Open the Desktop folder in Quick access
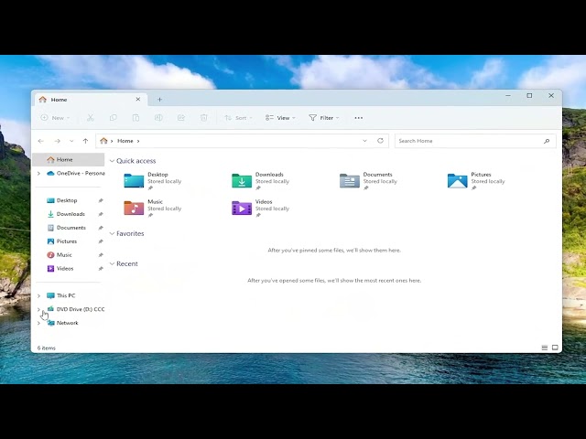The width and height of the screenshot is (586, 439). click(153, 181)
